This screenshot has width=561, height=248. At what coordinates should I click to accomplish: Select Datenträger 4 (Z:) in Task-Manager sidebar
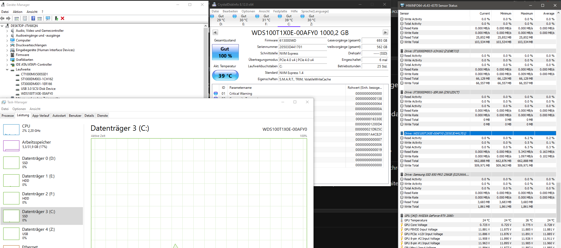(x=42, y=233)
